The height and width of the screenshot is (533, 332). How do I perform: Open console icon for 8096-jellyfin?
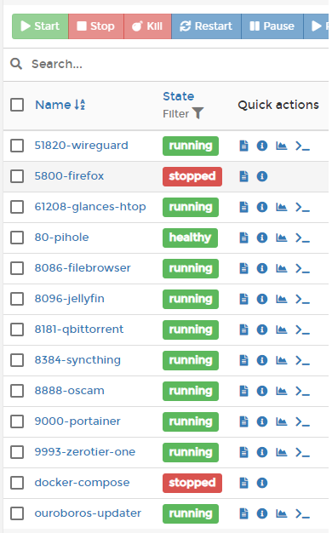[302, 299]
